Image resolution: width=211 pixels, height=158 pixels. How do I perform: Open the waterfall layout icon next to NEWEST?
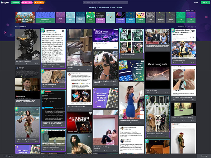click(189, 27)
